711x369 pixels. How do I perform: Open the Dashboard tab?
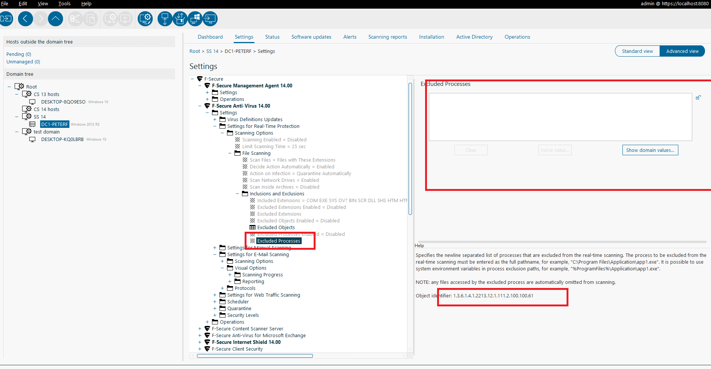point(210,37)
